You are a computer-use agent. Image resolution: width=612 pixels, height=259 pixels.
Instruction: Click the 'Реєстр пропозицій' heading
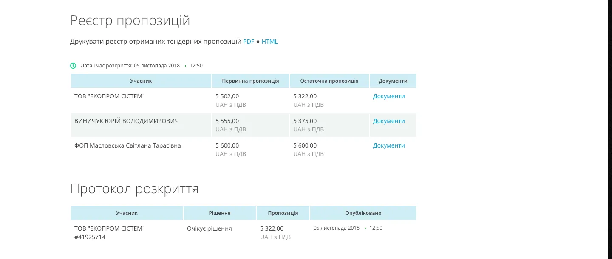[130, 20]
